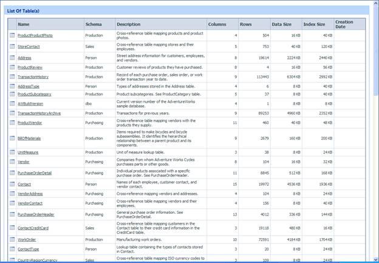Click the table icon beside ContactCreditCard
This screenshot has height=263, width=379.
(x=12, y=228)
